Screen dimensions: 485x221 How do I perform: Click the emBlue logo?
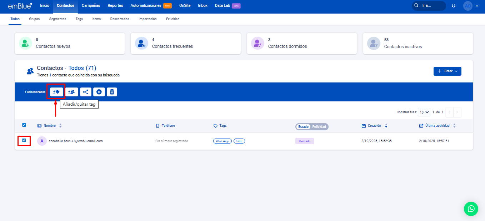pyautogui.click(x=20, y=6)
